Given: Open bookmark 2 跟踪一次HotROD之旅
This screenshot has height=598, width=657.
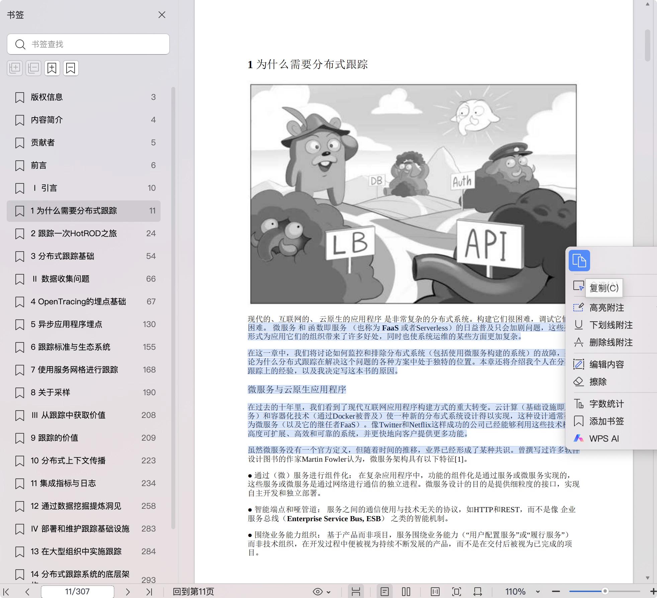Looking at the screenshot, I should coord(84,234).
